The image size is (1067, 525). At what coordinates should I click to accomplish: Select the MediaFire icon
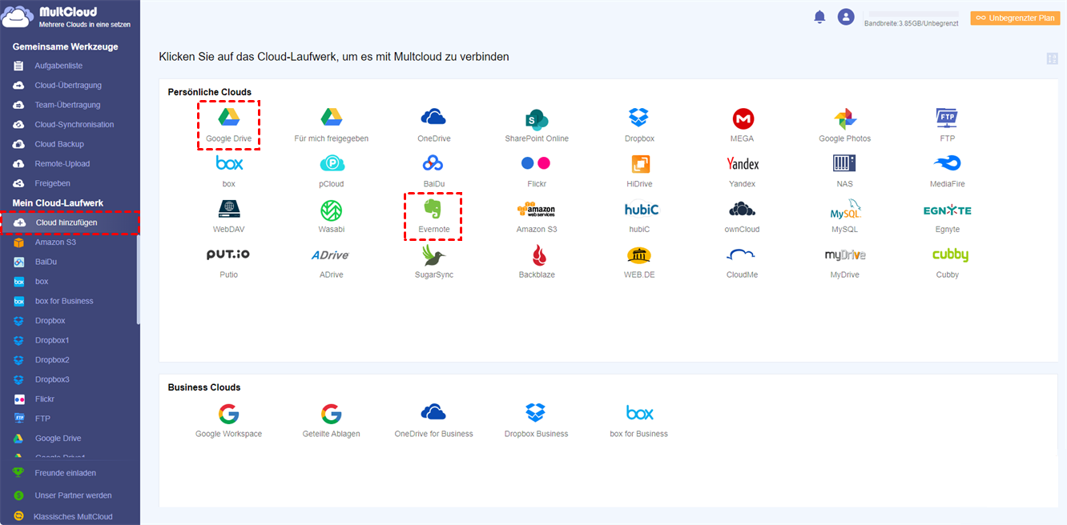[947, 163]
